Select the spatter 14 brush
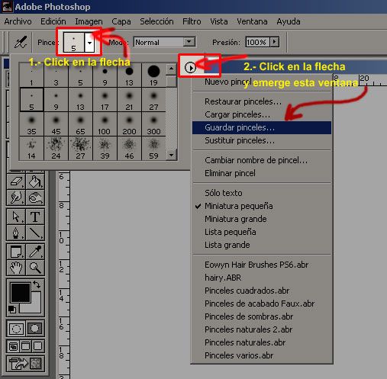Screen dimensions: 387x379 point(31,149)
